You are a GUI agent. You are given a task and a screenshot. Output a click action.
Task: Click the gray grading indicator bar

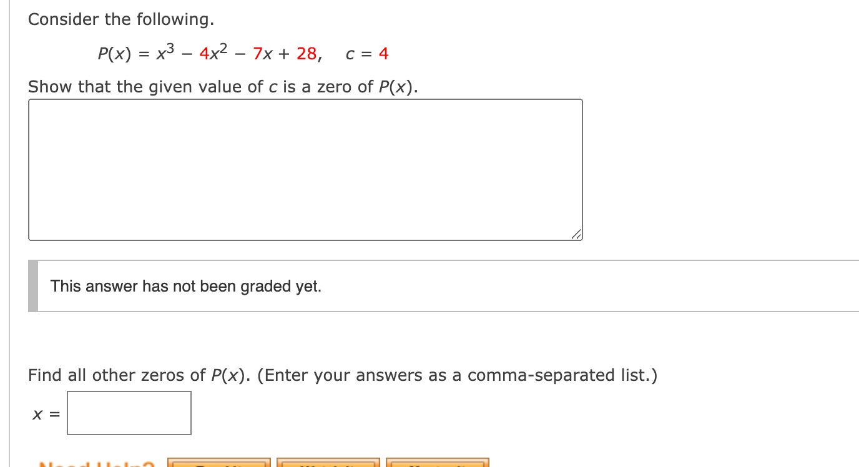pos(32,285)
